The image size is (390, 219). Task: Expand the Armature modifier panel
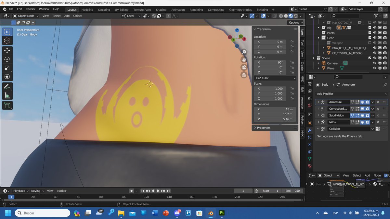[318, 102]
